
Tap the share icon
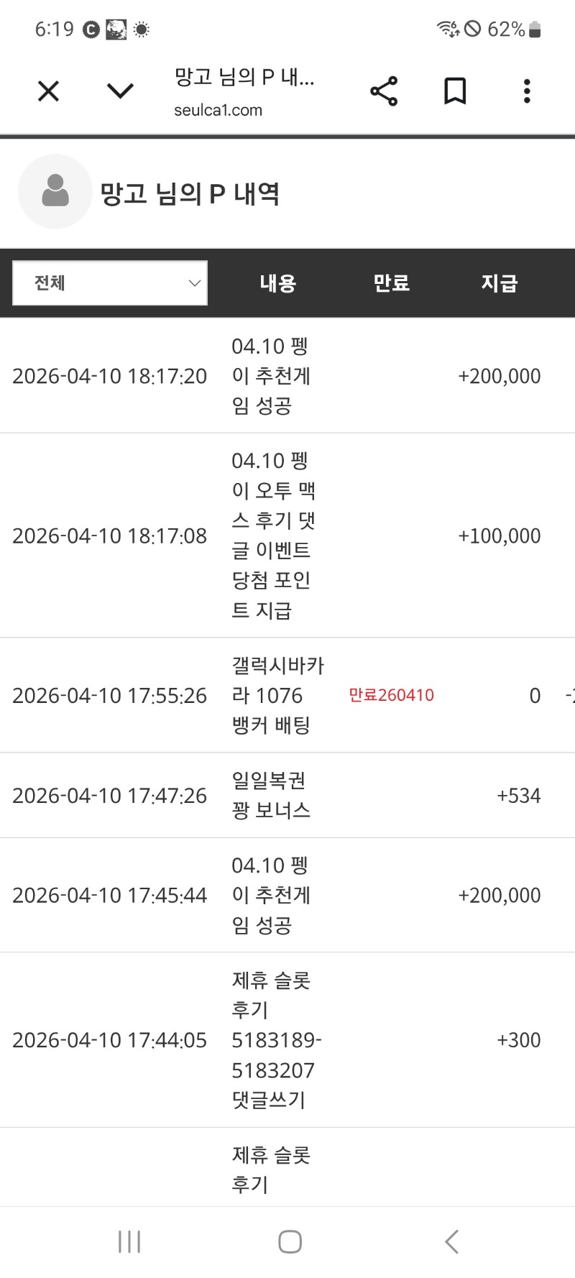384,91
